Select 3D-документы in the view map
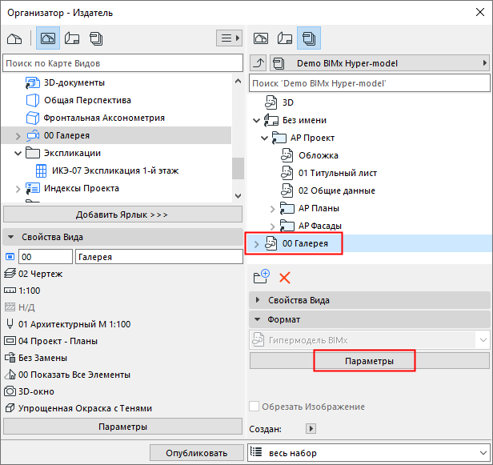 point(74,82)
